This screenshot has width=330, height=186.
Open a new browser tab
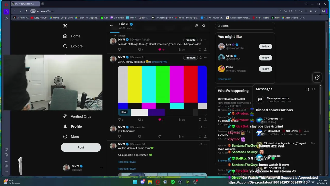[43, 4]
